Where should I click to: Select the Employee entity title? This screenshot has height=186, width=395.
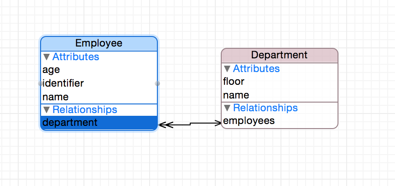click(x=99, y=43)
